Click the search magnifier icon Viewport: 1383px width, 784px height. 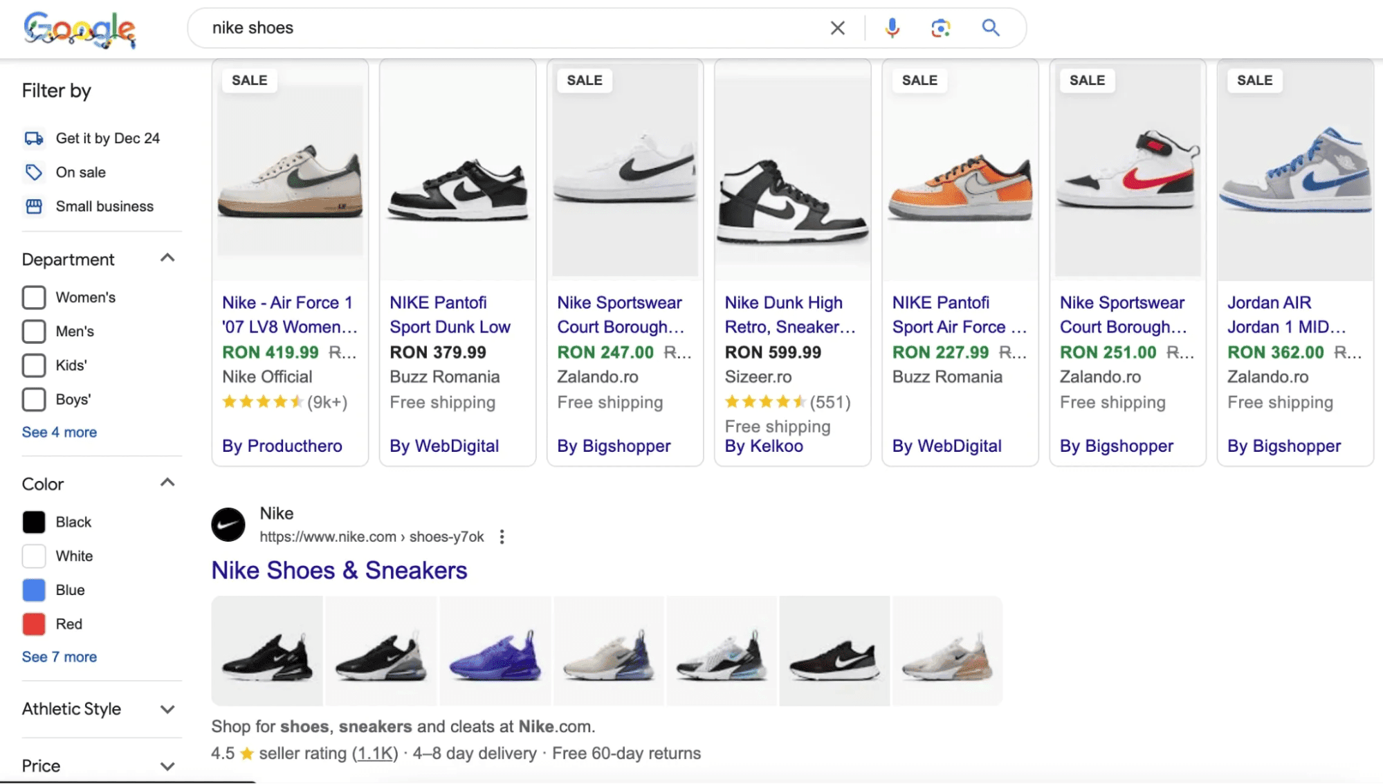[x=991, y=28]
